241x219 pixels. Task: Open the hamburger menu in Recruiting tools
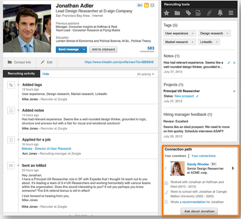pos(231,13)
